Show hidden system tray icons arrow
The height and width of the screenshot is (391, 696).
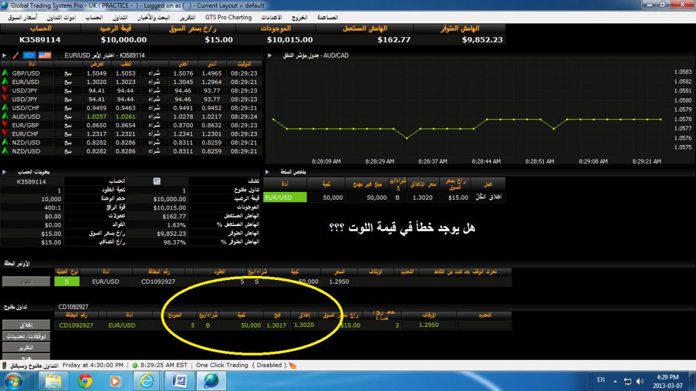click(x=615, y=381)
